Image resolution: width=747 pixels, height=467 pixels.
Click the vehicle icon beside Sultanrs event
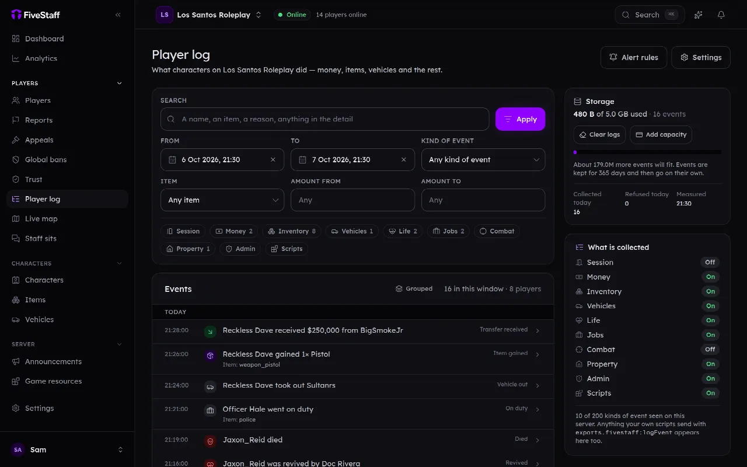pyautogui.click(x=210, y=386)
